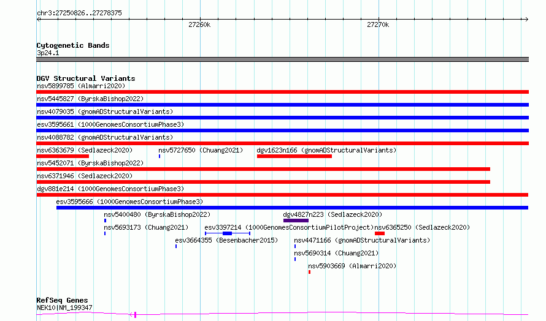Viewport: 546px width, 321px height.
Task: Click the nsv5727650 (Chuang2021) label
Action: (x=201, y=150)
